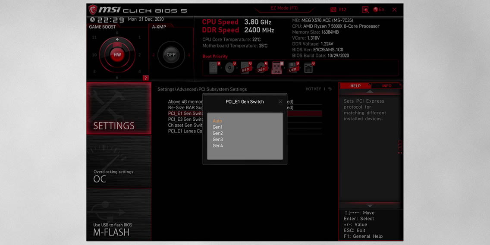Image resolution: width=490 pixels, height=245 pixels.
Task: Click the MB: MEG X570 ACE text
Action: [323, 20]
